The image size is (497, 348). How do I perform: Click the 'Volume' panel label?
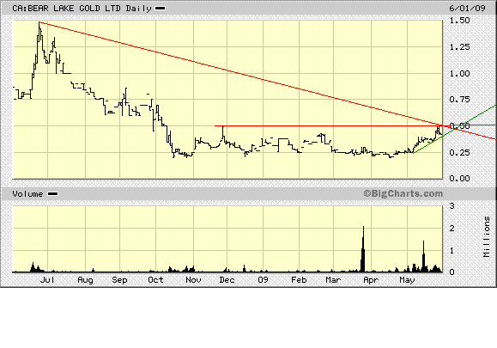coord(27,194)
